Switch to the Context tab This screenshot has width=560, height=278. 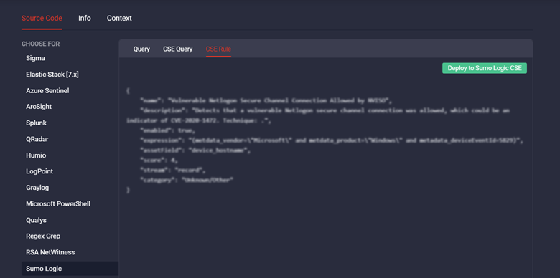pyautogui.click(x=119, y=18)
